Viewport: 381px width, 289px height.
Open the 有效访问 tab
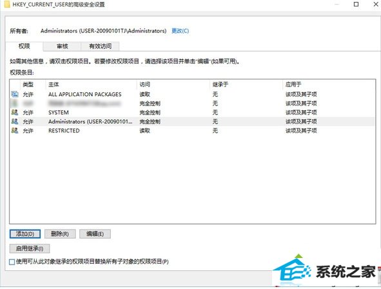tap(100, 46)
